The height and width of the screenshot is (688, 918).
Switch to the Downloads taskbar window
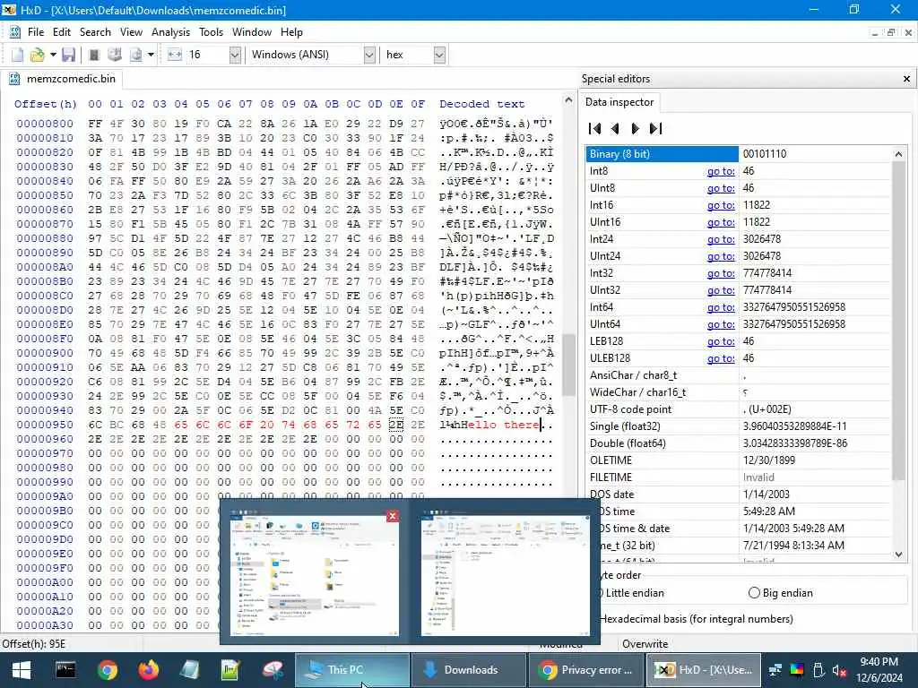[468, 670]
